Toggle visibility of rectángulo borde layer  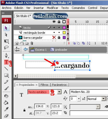[x=54, y=32]
